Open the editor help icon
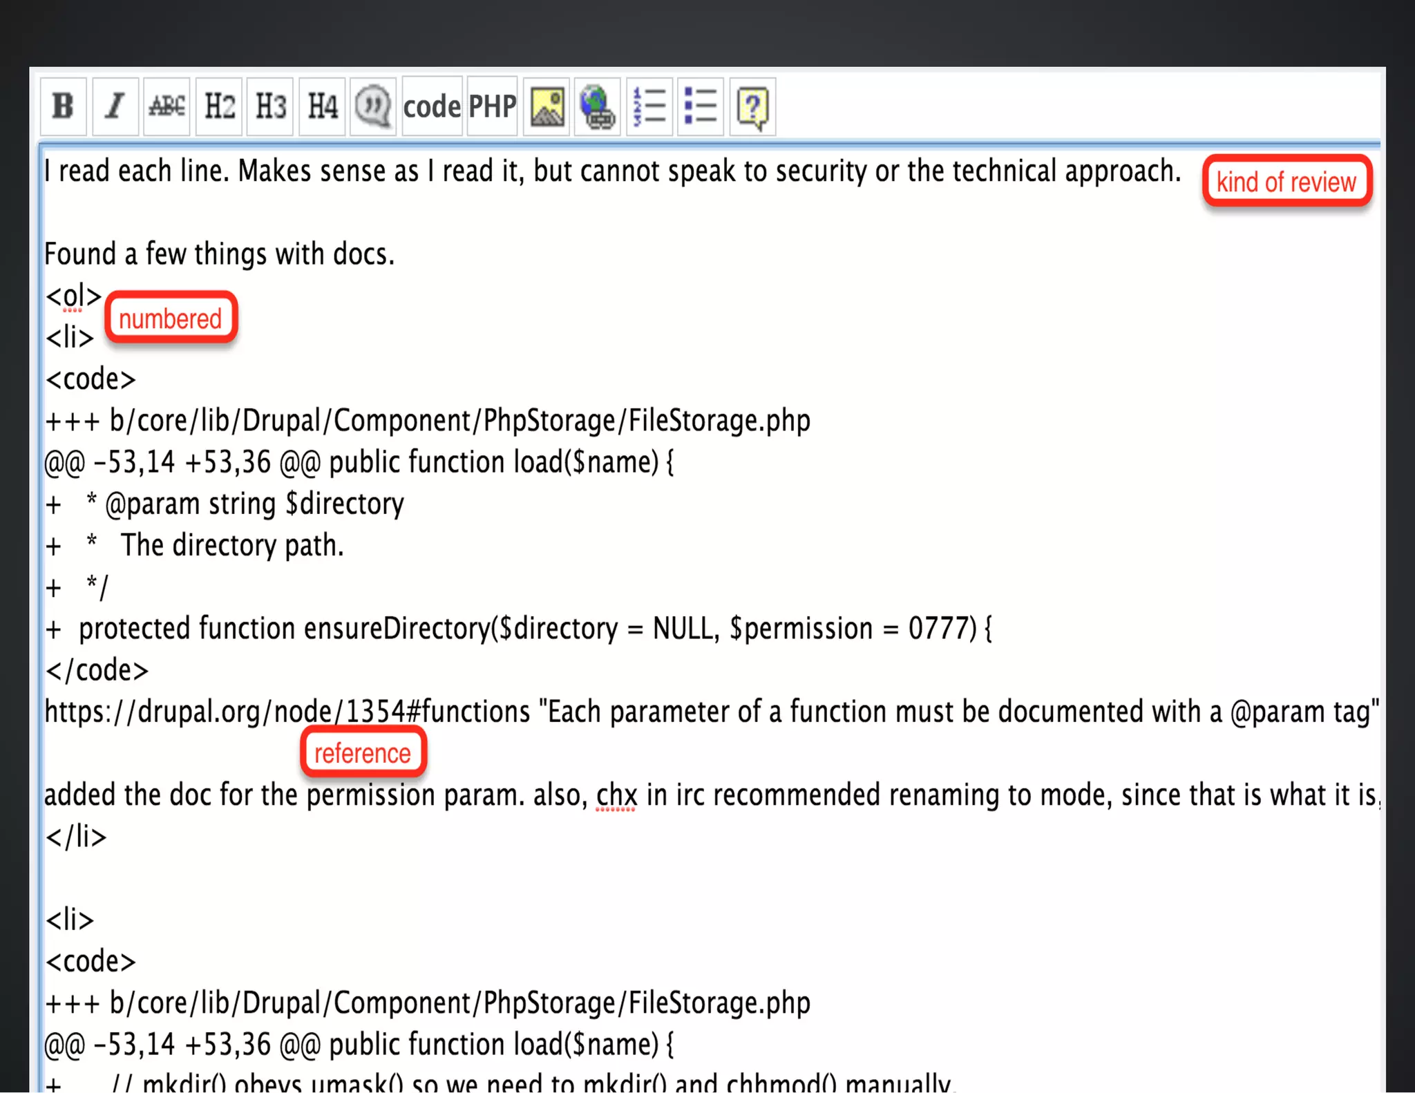This screenshot has width=1415, height=1093. [752, 106]
